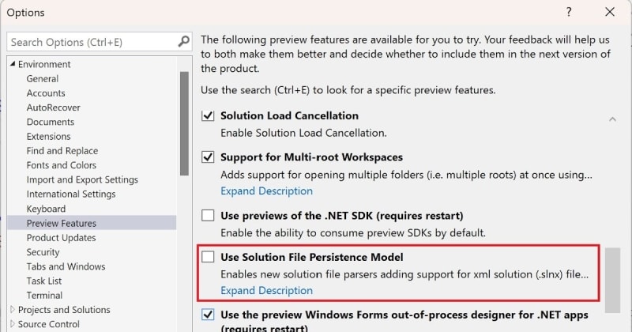Disable Solution Load Cancellation checkbox

point(209,115)
